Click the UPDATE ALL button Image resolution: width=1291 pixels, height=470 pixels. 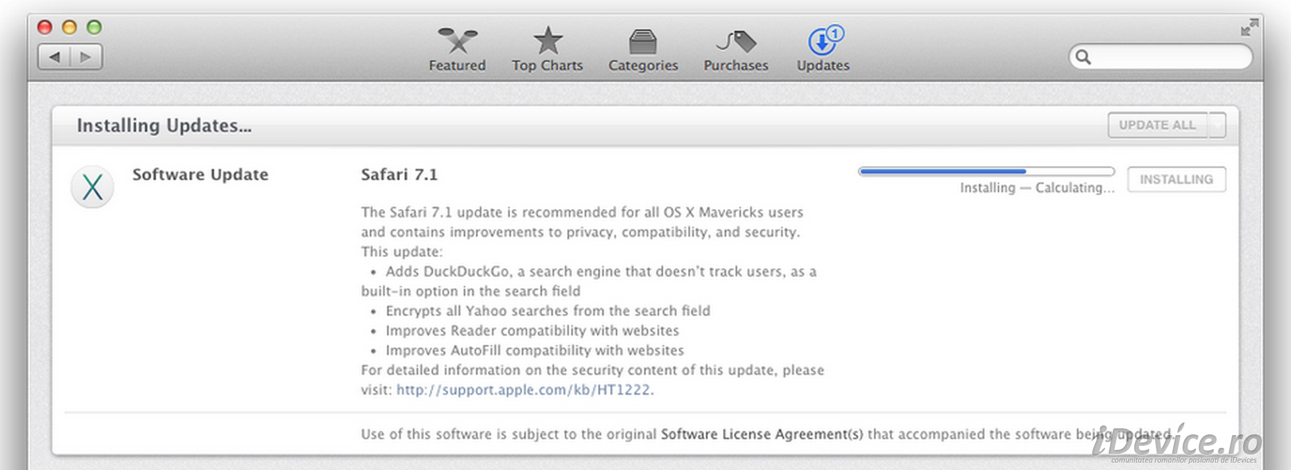1157,126
